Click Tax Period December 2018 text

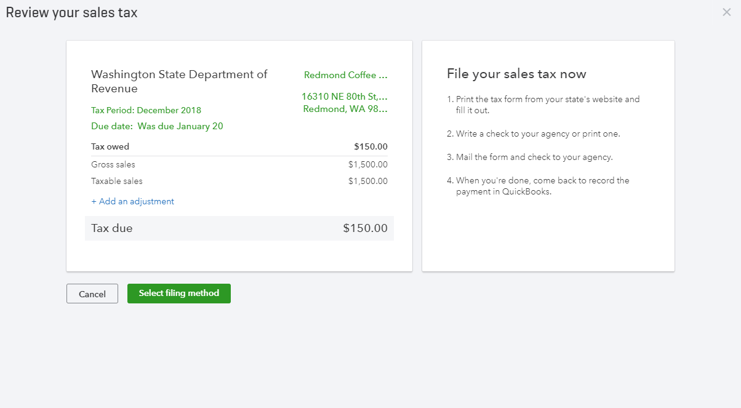click(146, 110)
